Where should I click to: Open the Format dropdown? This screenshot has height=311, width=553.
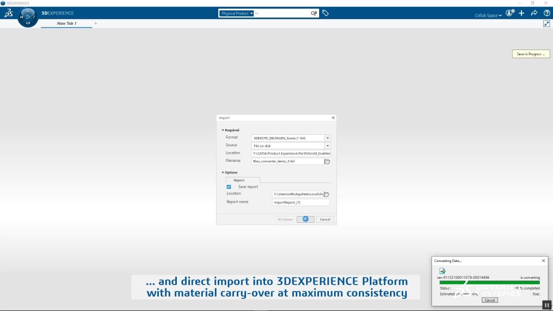327,138
